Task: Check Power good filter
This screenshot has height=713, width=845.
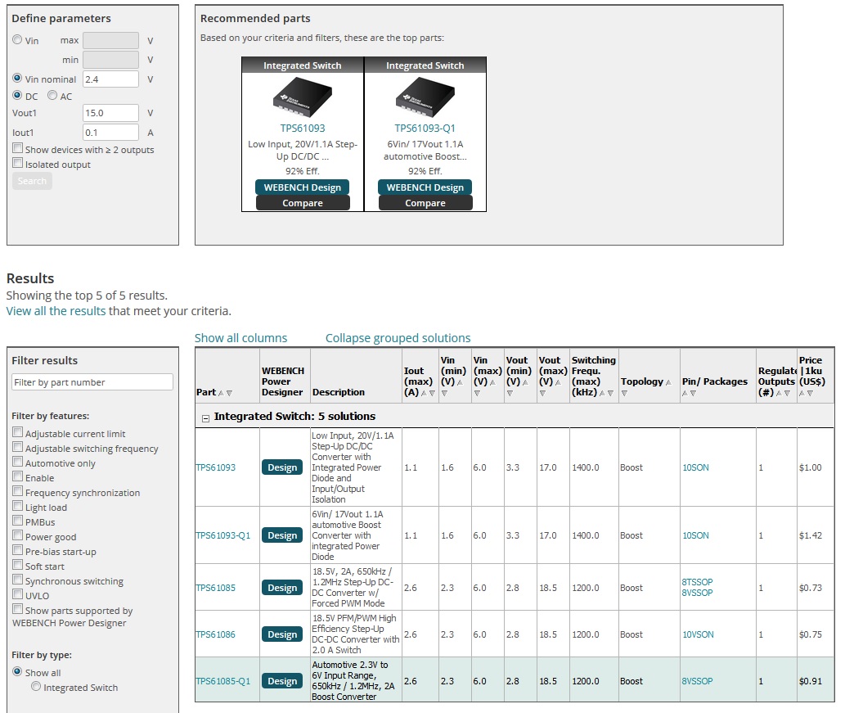Action: click(x=18, y=535)
